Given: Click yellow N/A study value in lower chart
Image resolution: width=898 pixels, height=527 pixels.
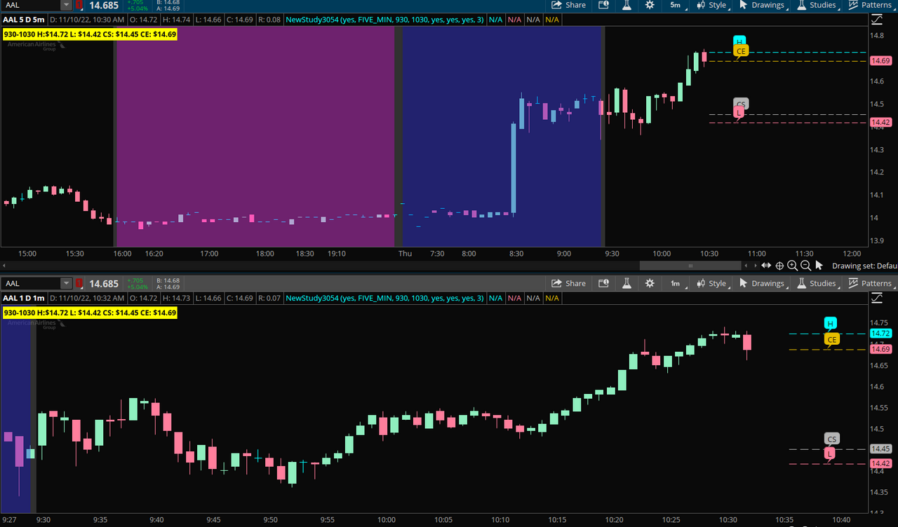Looking at the screenshot, I should (x=552, y=298).
